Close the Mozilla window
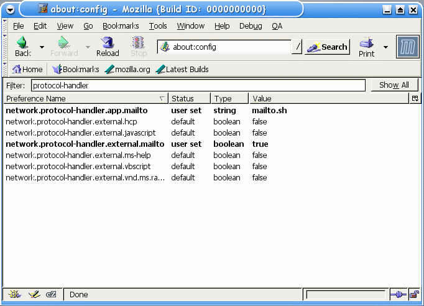The width and height of the screenshot is (424, 306). point(413,10)
